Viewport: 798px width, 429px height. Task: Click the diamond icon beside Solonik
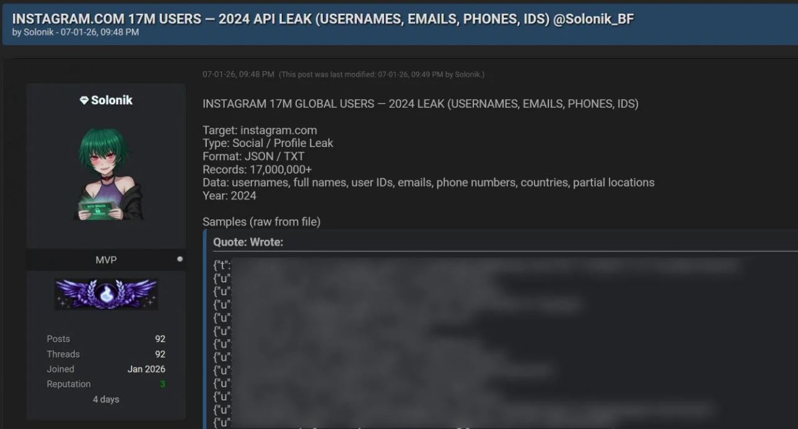(x=84, y=100)
